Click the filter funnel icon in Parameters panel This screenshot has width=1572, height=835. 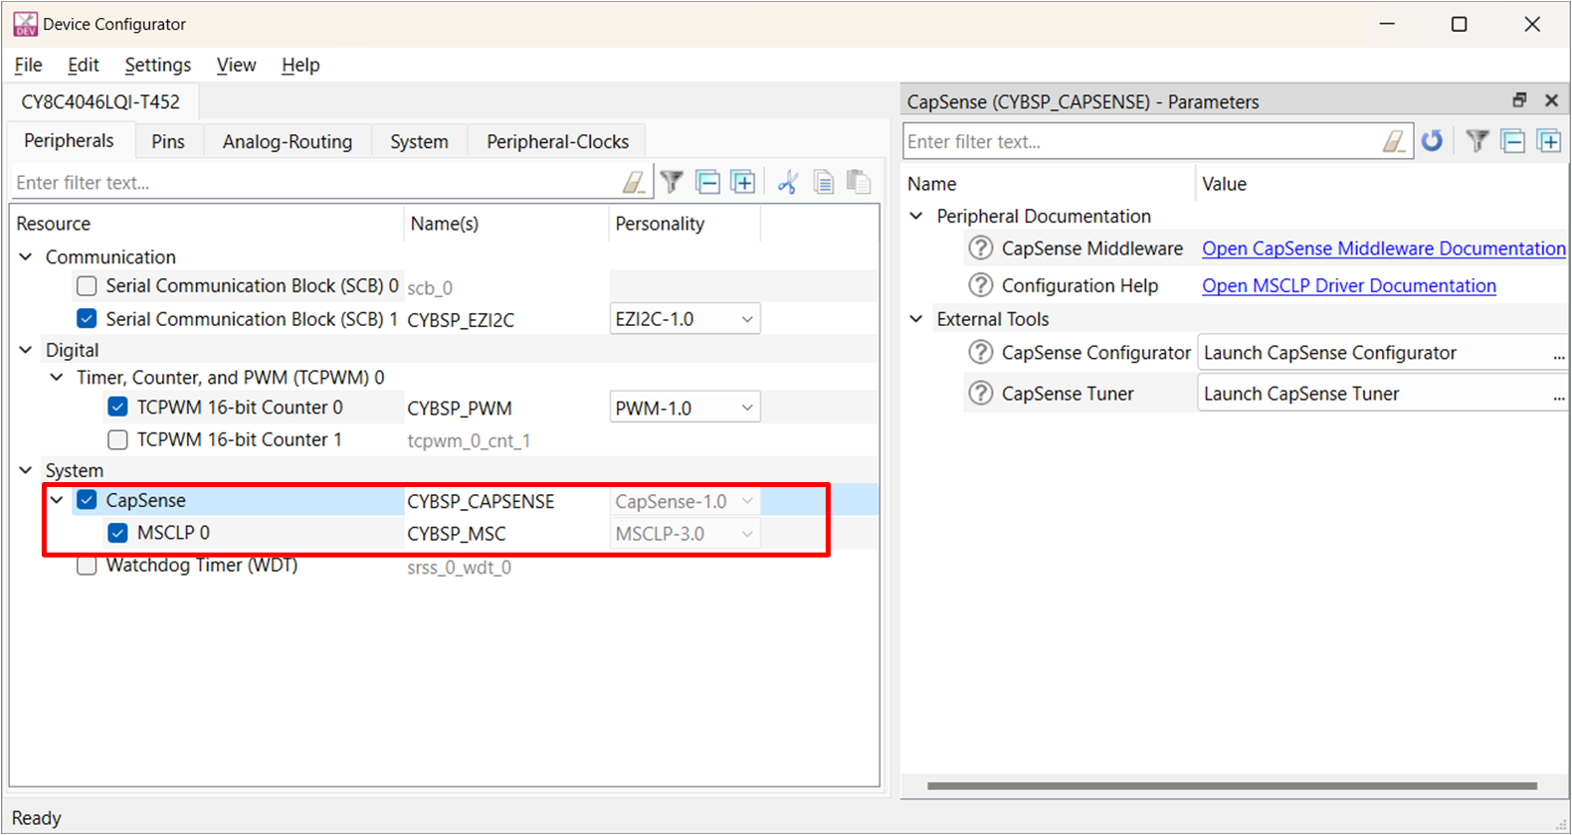[x=1477, y=141]
